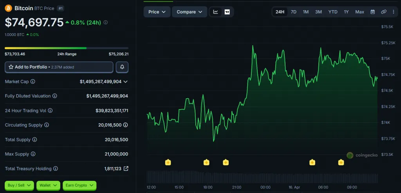
Task: Click the bell price alert button
Action: click(122, 67)
